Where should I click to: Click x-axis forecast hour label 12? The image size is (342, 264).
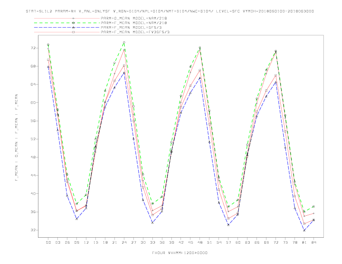coord(86,242)
